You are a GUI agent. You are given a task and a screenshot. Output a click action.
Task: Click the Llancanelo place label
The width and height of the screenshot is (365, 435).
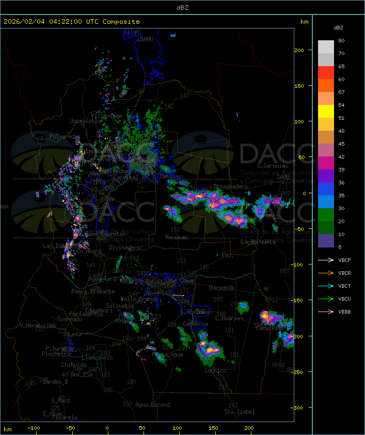pyautogui.click(x=97, y=358)
